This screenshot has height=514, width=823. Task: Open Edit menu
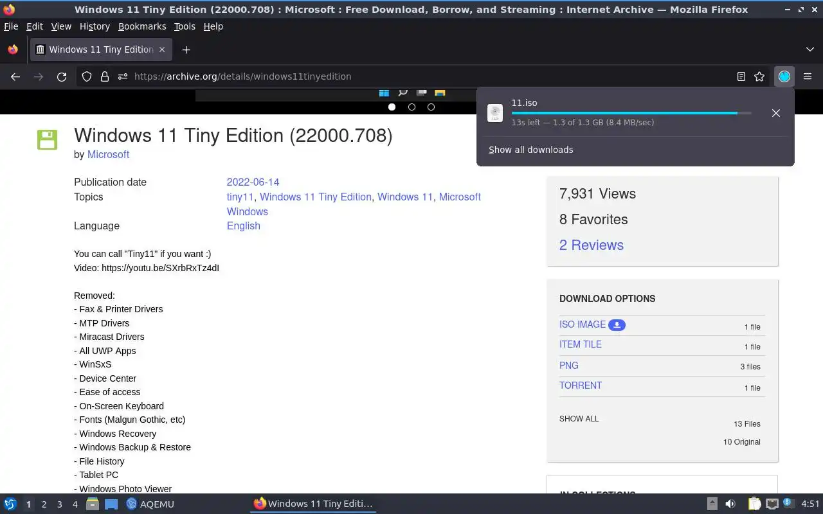click(35, 26)
